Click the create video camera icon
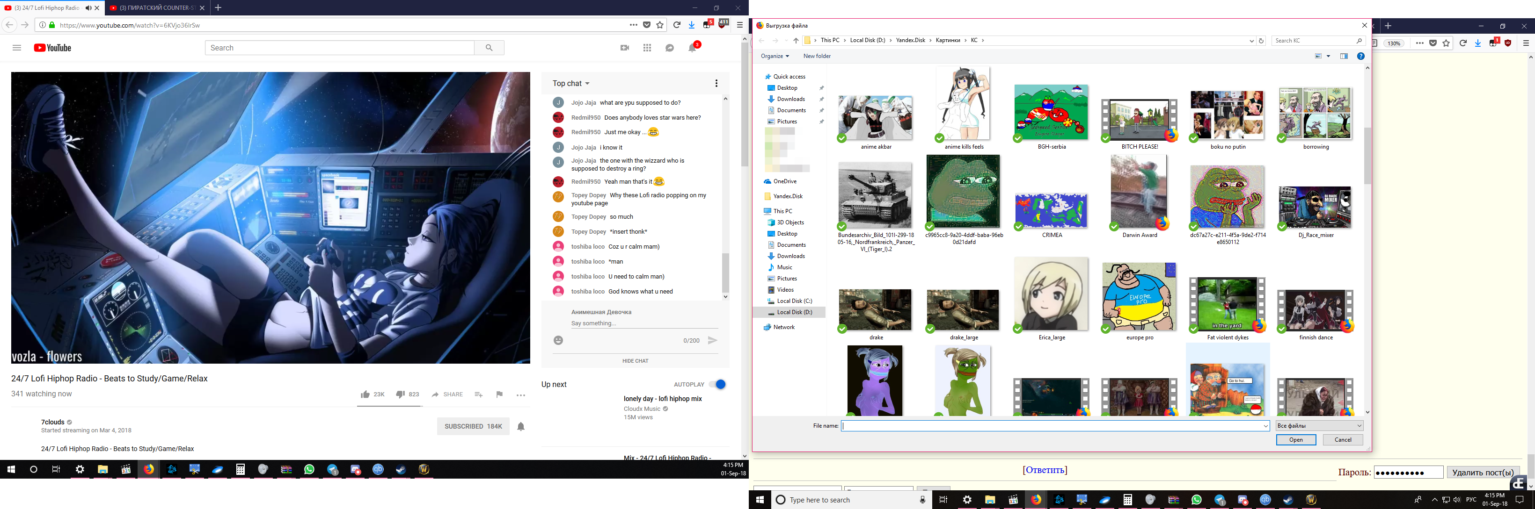Image resolution: width=1535 pixels, height=509 pixels. 624,48
